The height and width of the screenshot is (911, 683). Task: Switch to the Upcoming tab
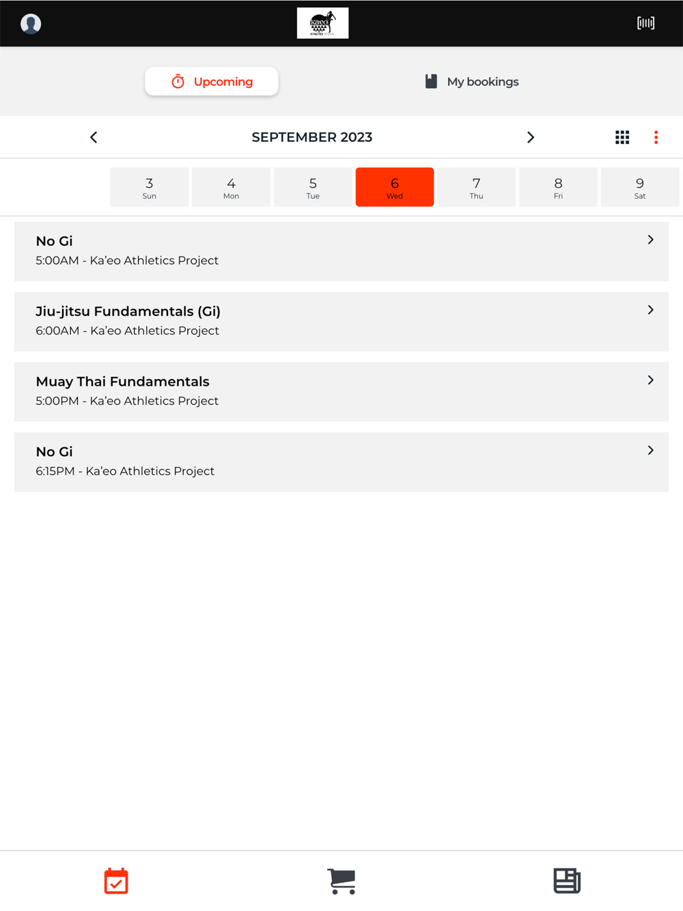pos(212,81)
